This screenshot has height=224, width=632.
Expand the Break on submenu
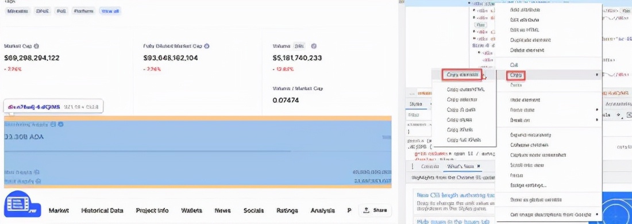pos(598,119)
